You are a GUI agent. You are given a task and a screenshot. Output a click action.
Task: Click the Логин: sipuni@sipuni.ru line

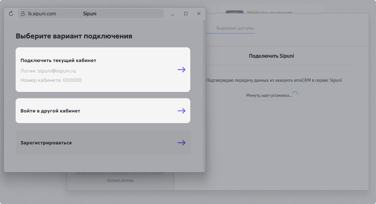[x=48, y=71]
